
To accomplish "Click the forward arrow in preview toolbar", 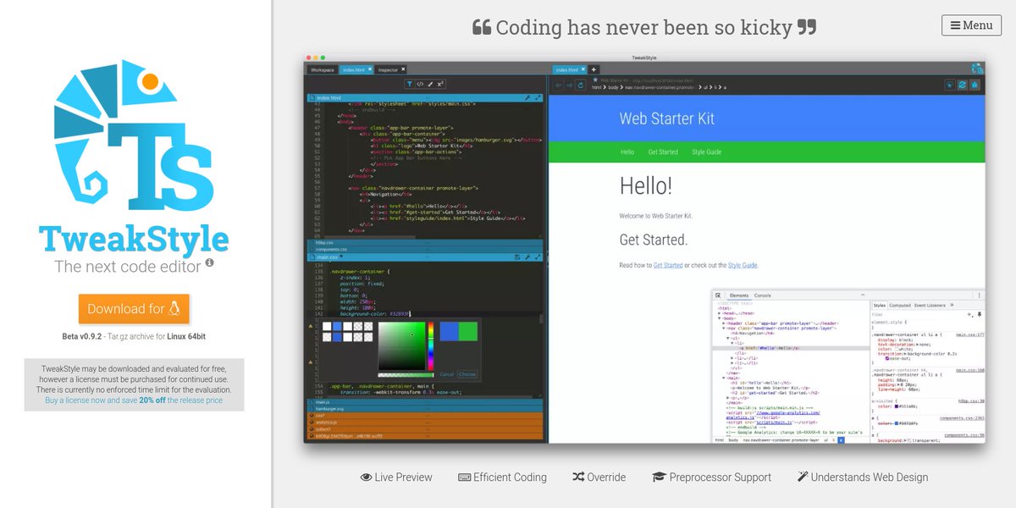I will click(570, 86).
